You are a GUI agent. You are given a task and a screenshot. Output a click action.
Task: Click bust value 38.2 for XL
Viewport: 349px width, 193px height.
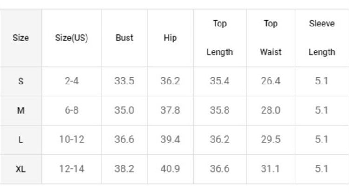click(x=124, y=169)
